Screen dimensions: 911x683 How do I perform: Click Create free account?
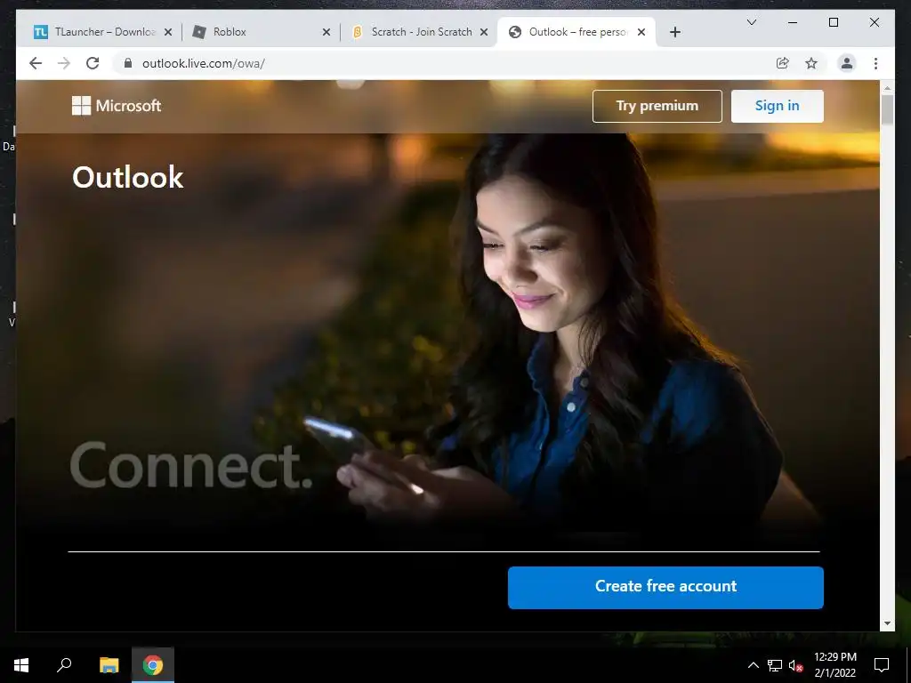665,587
